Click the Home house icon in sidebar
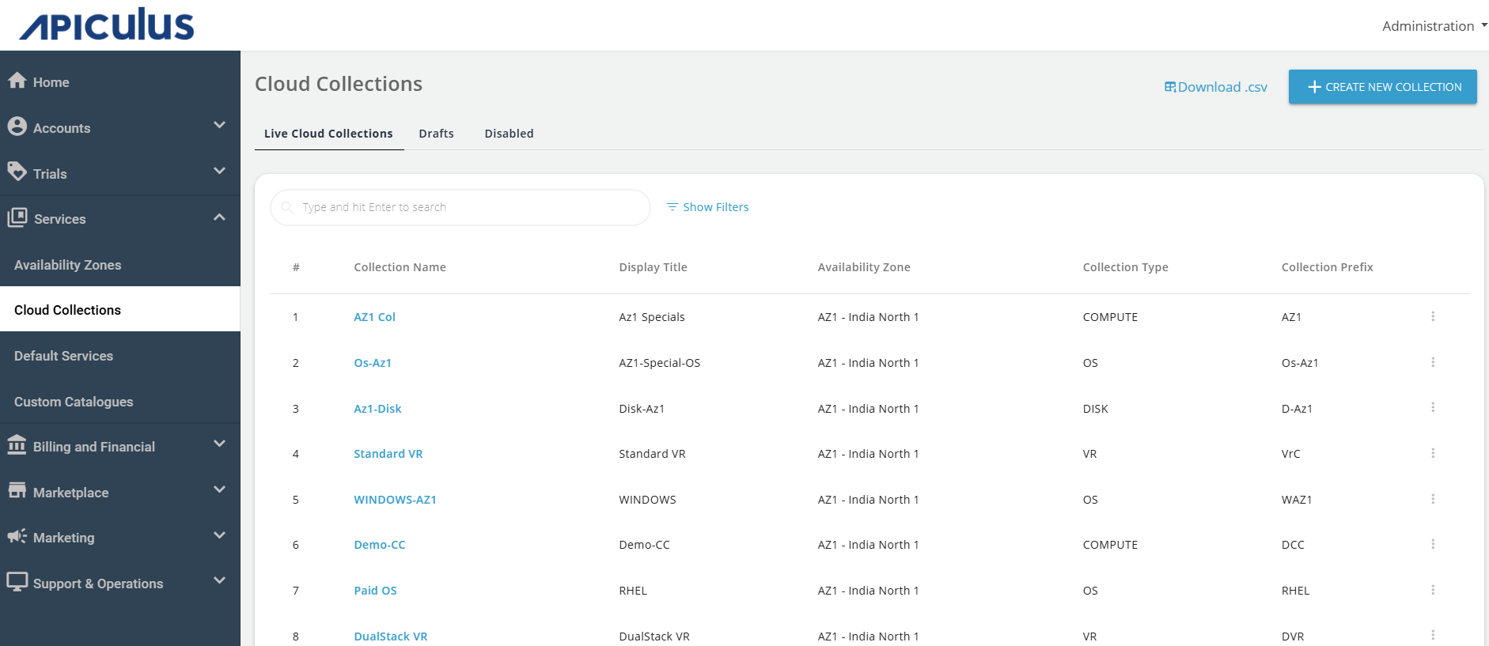The height and width of the screenshot is (646, 1489). 17,81
